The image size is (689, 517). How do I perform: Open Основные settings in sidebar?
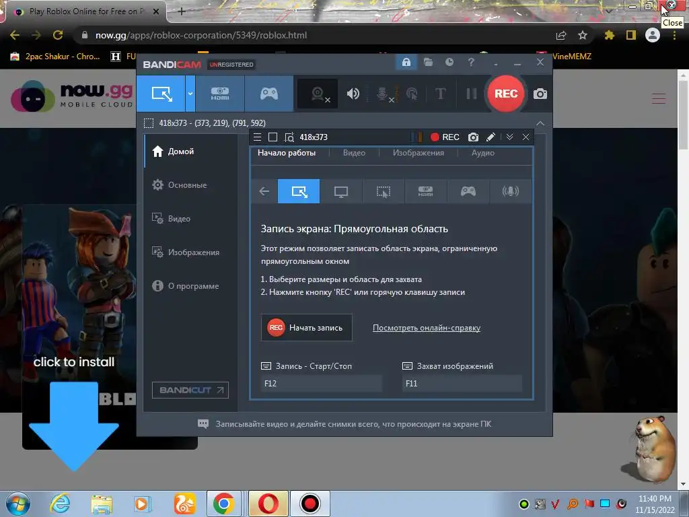coord(190,185)
